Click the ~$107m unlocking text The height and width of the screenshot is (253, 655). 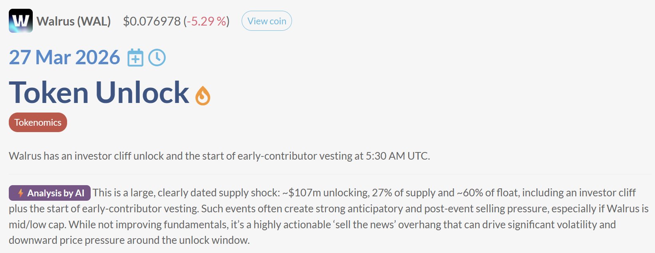325,193
